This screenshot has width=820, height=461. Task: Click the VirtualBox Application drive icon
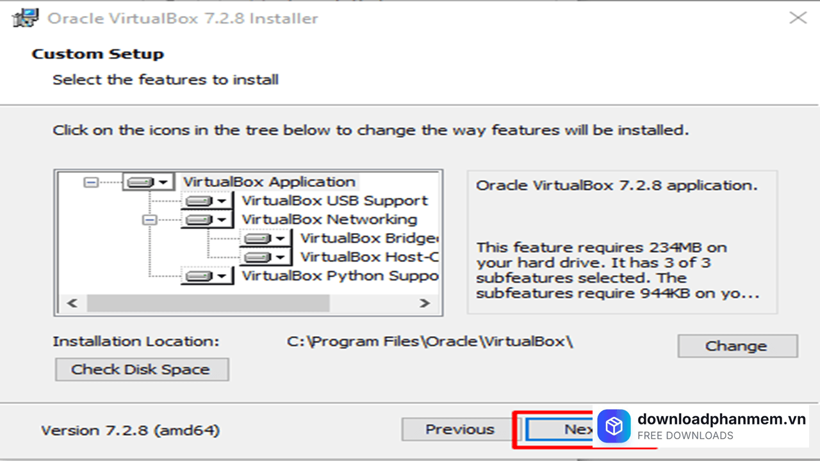[x=147, y=182]
